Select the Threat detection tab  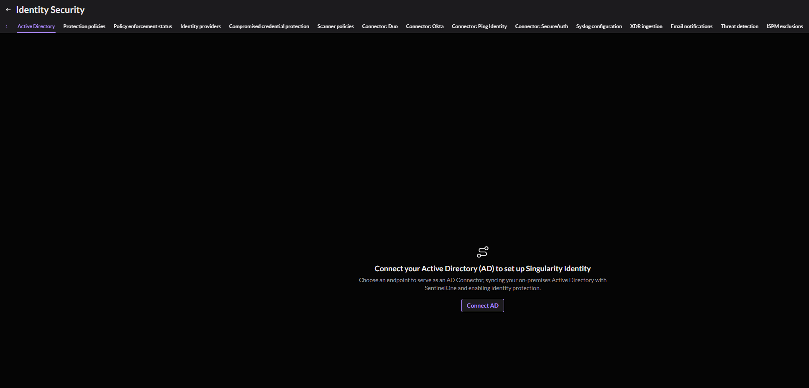740,26
